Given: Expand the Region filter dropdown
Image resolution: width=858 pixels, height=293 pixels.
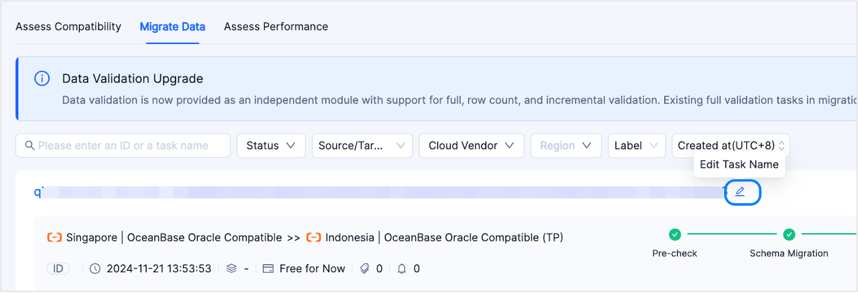Looking at the screenshot, I should pyautogui.click(x=566, y=146).
